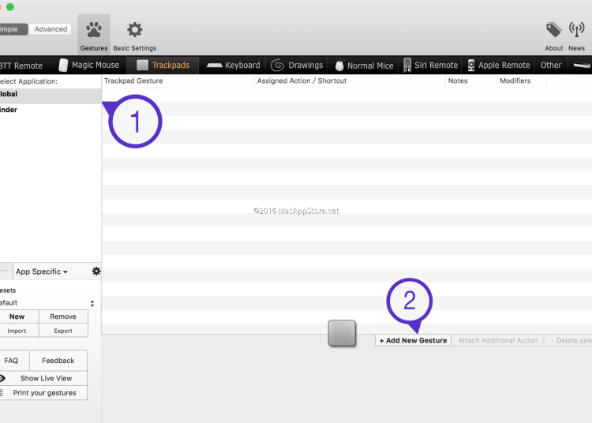Click the New preset button
The width and height of the screenshot is (592, 423).
[x=17, y=316]
